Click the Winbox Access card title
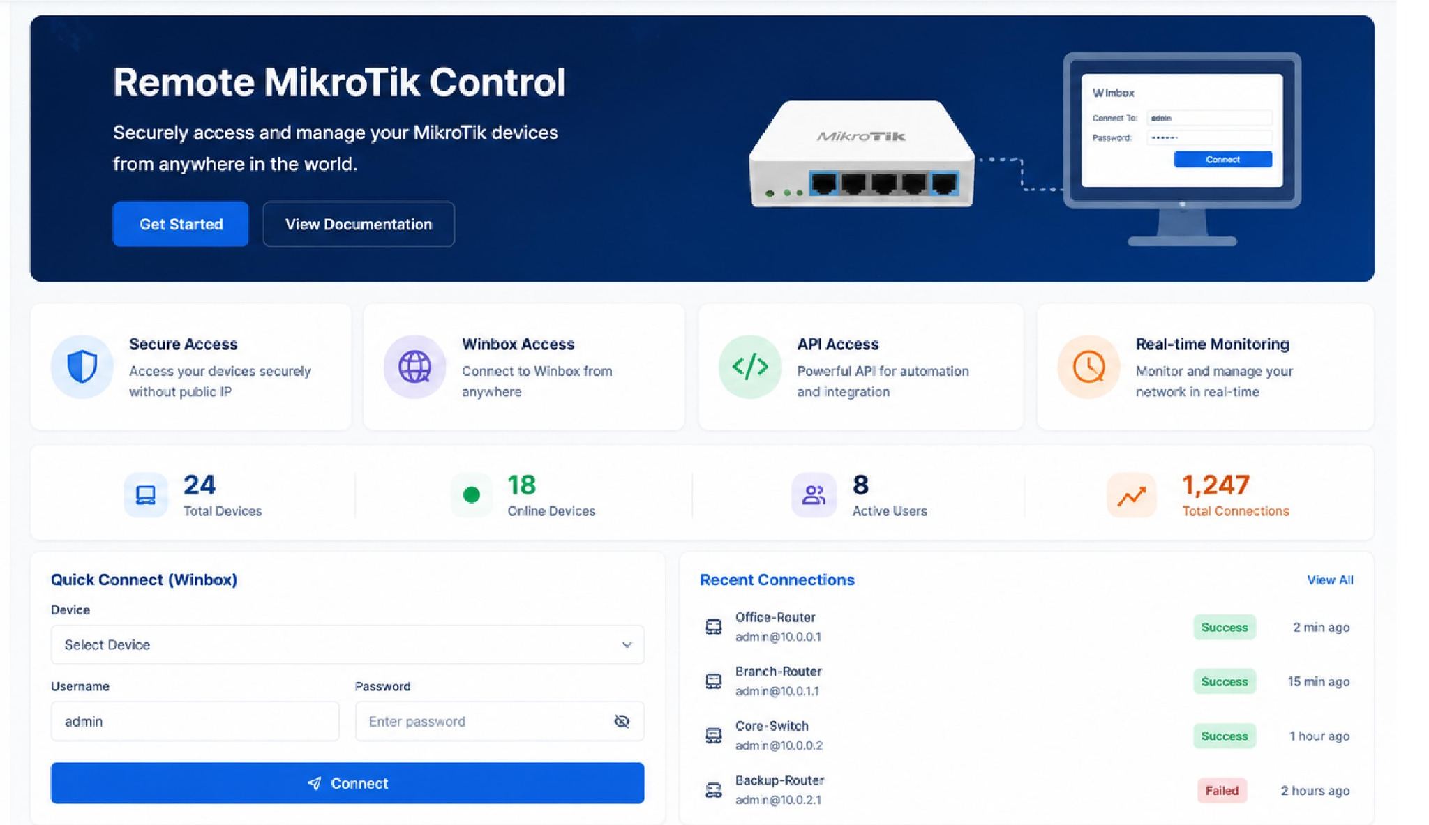The image size is (1429, 825). tap(518, 344)
